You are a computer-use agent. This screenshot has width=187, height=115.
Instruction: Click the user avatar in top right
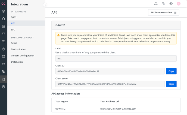click(179, 4)
